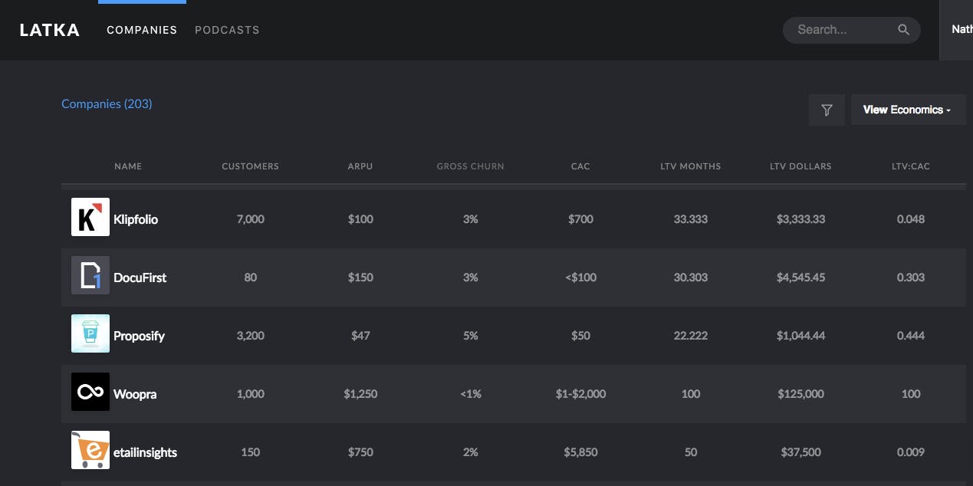
Task: Select DocuFirst's 30.303 LTV months value
Action: pos(691,277)
